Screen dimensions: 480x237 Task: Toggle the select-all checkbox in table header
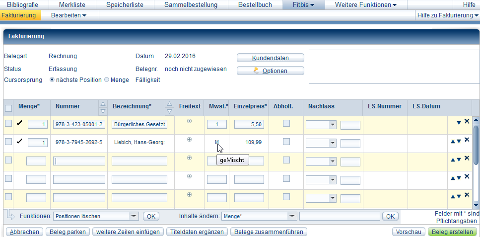pos(8,108)
